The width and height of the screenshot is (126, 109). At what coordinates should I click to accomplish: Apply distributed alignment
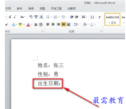[69, 24]
